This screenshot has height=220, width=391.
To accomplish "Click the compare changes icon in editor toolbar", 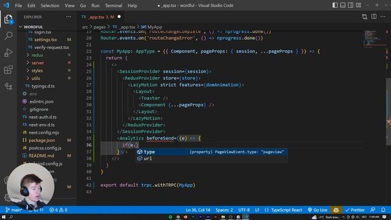I will coord(365,16).
